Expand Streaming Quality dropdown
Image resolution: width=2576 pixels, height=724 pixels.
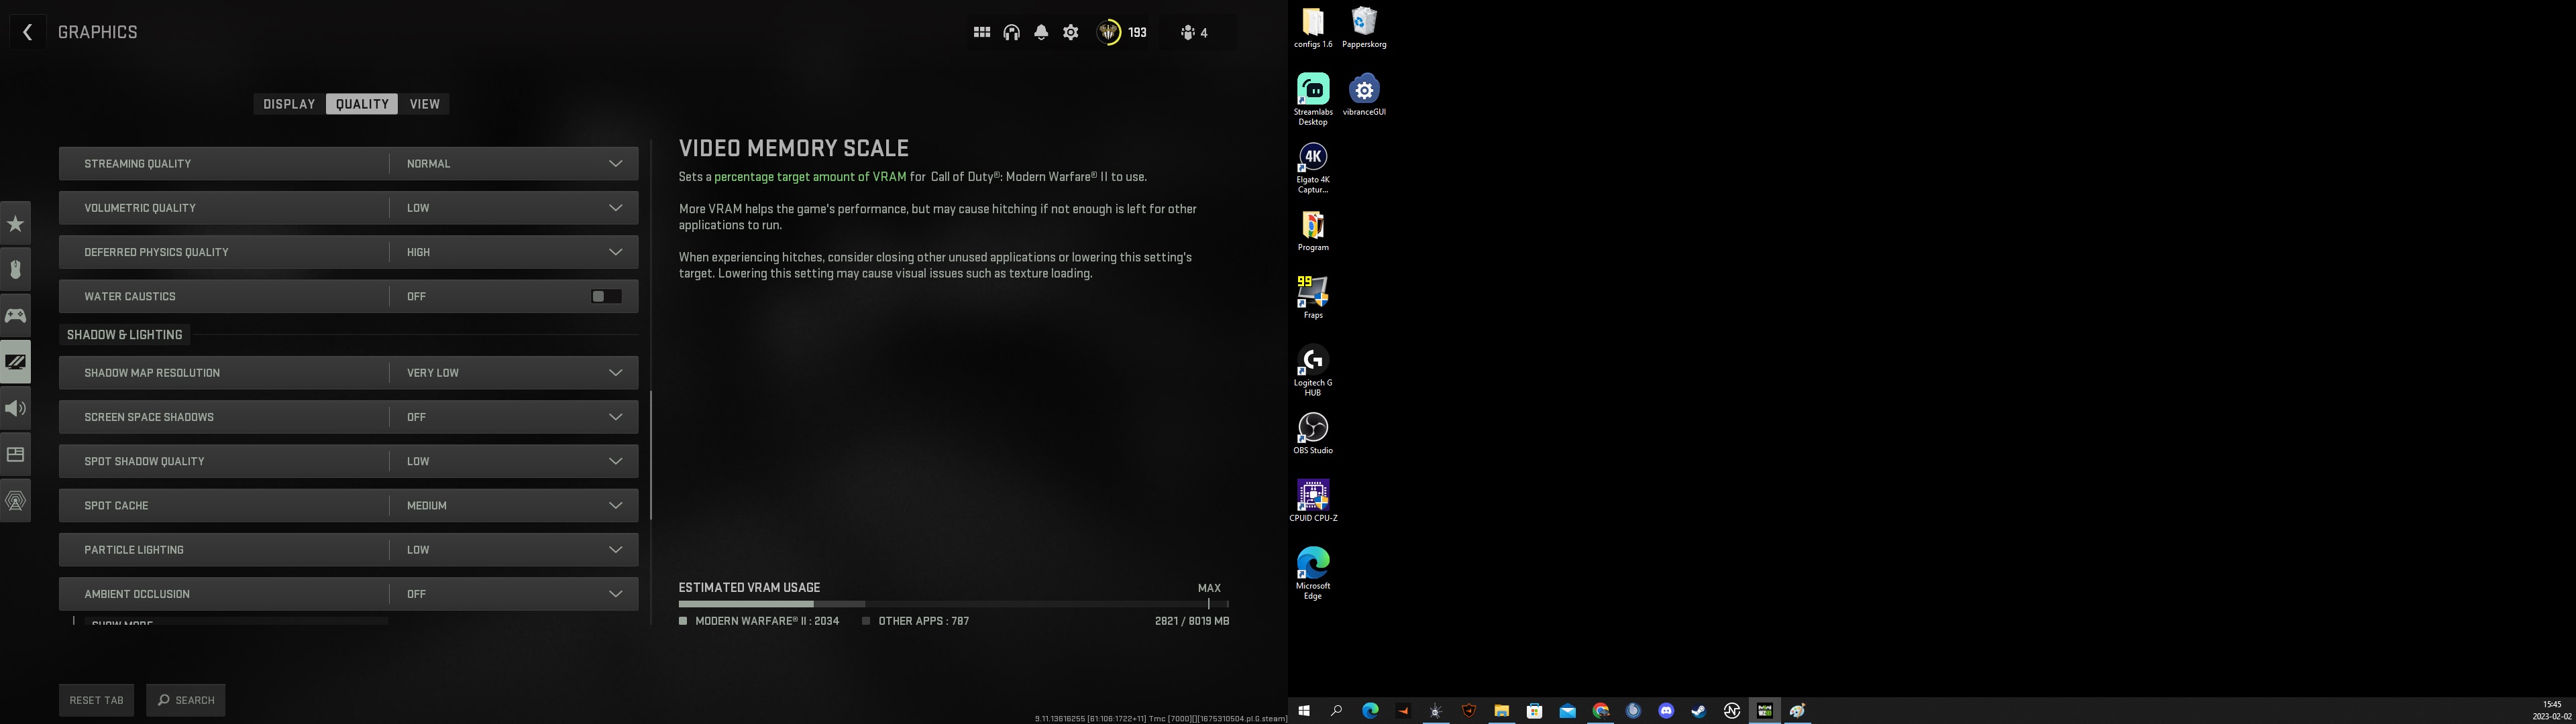pos(348,164)
